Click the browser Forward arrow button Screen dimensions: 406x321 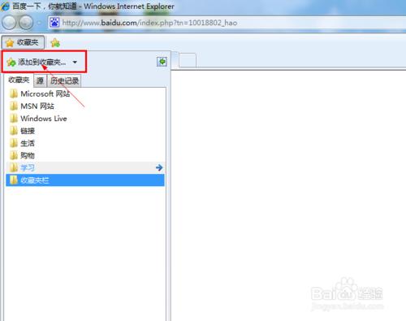pos(26,23)
